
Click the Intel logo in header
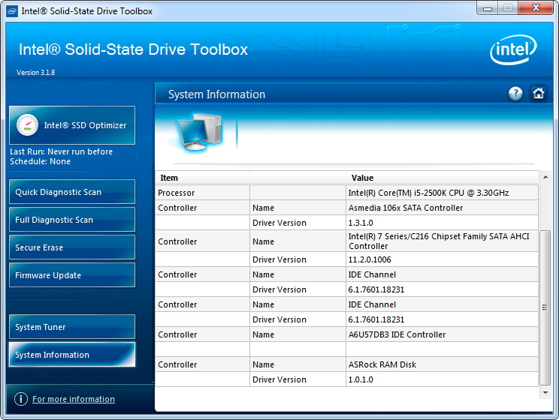(x=513, y=49)
